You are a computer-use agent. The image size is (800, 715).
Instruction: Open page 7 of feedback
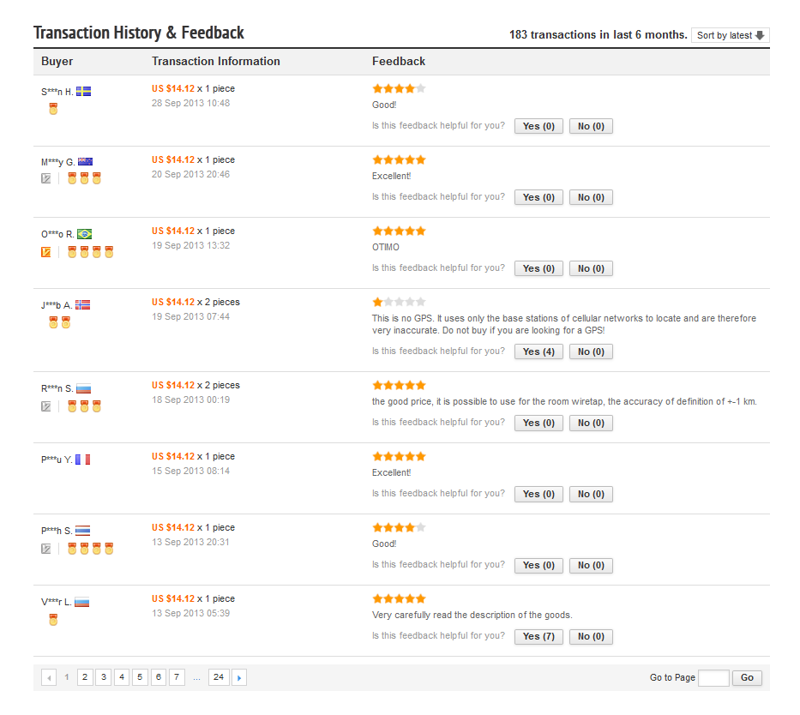(x=177, y=677)
